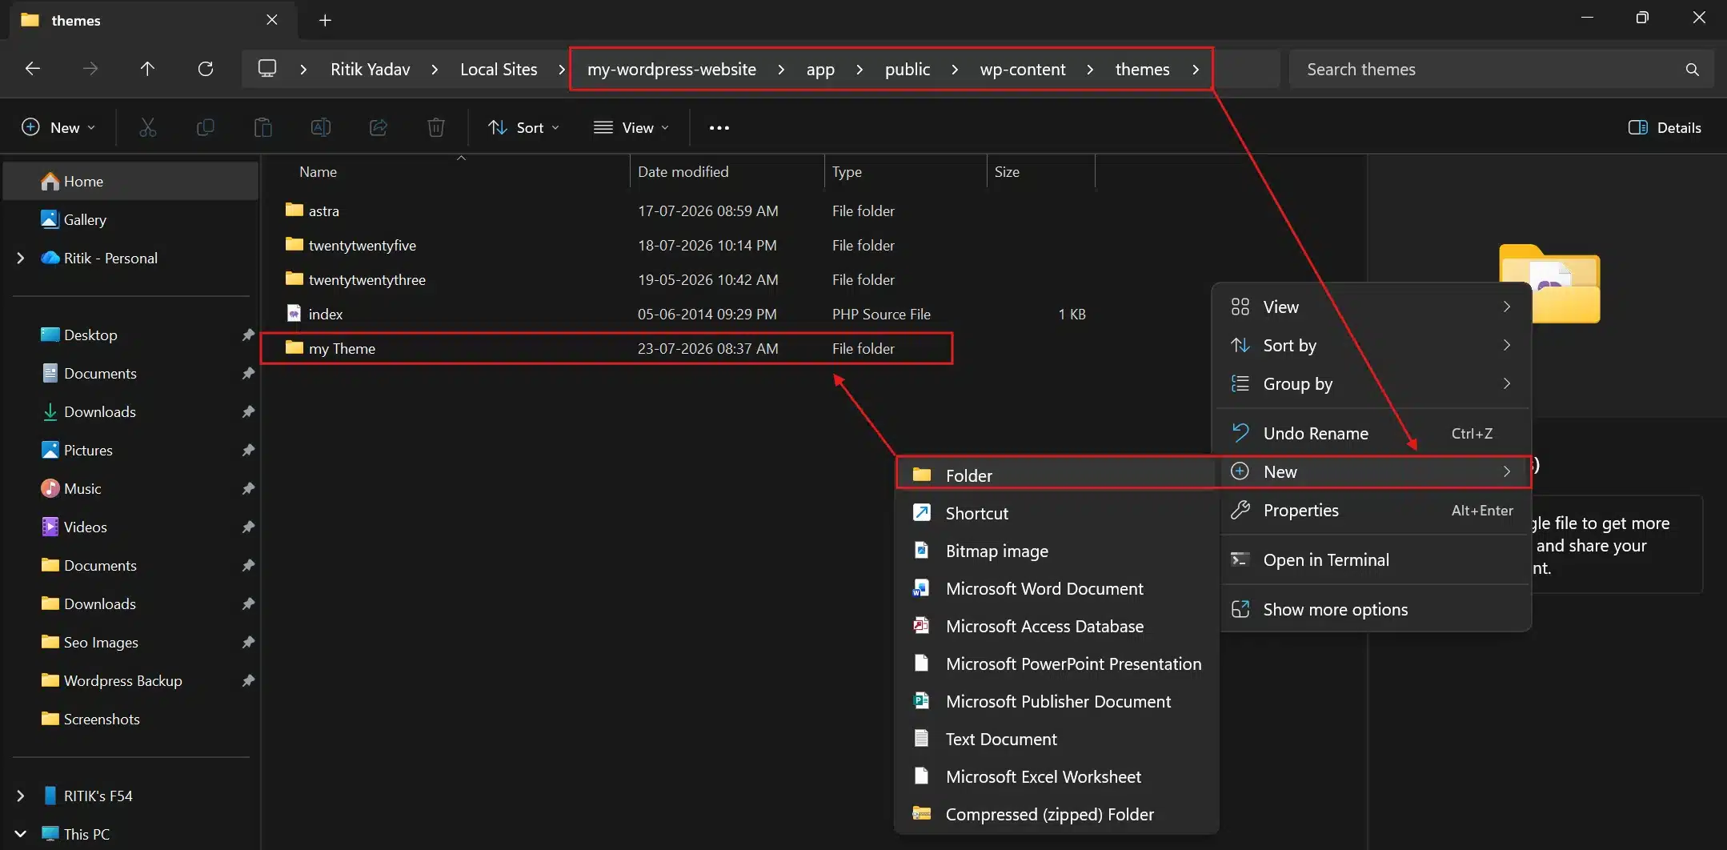This screenshot has height=850, width=1727.
Task: Create a new Bitmap image
Action: (x=1056, y=551)
